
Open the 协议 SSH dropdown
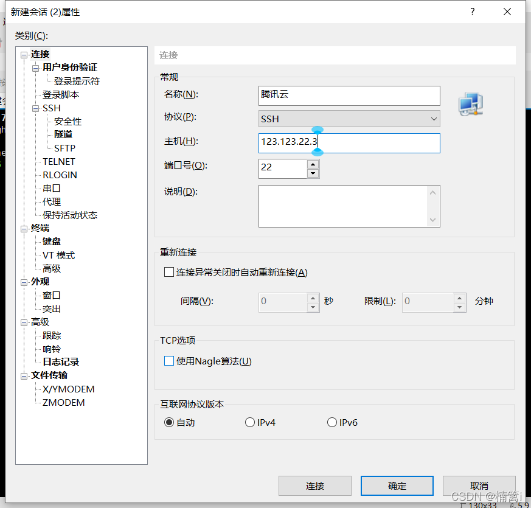coord(349,119)
